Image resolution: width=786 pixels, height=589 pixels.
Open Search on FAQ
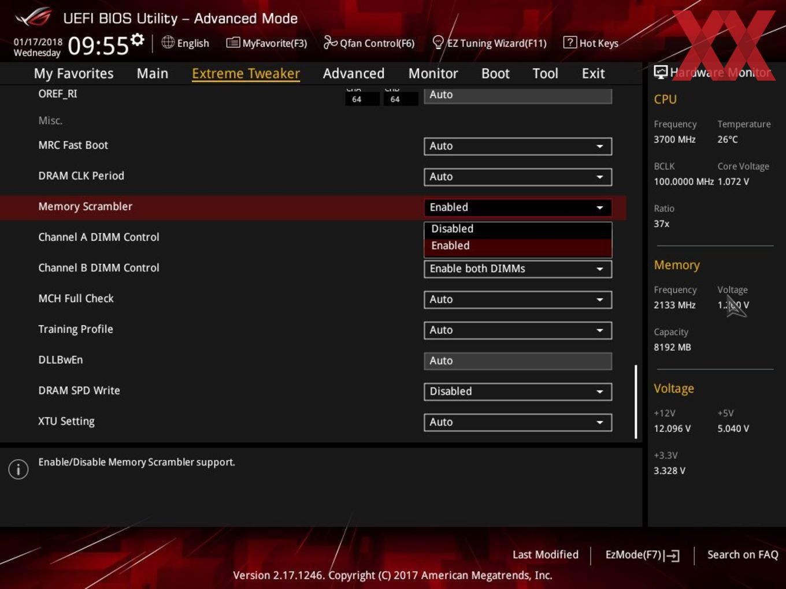point(743,554)
